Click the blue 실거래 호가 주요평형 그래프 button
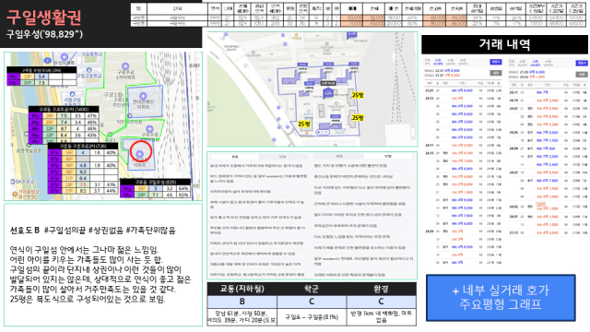The height and width of the screenshot is (332, 590). [501, 298]
